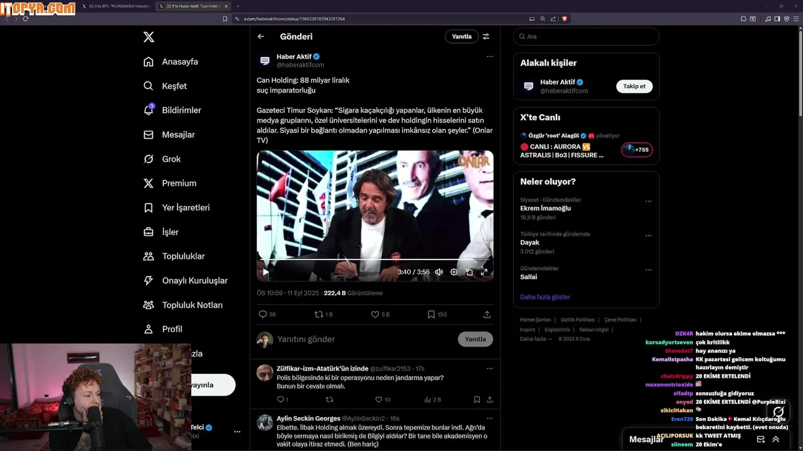Screen dimensions: 803x451
Task: Click the Topluluklar people icon
Action: pyautogui.click(x=149, y=256)
